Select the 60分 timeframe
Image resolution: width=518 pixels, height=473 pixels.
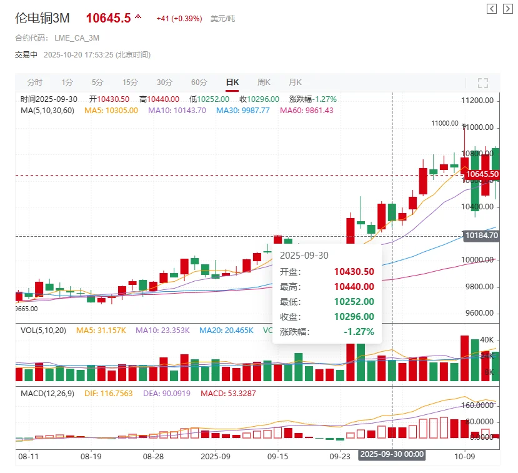(199, 82)
